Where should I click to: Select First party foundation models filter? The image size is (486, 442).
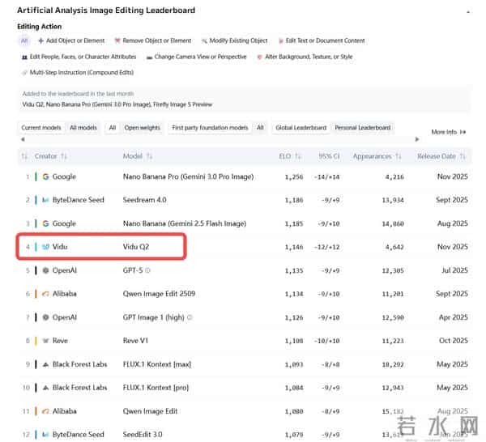coord(211,128)
